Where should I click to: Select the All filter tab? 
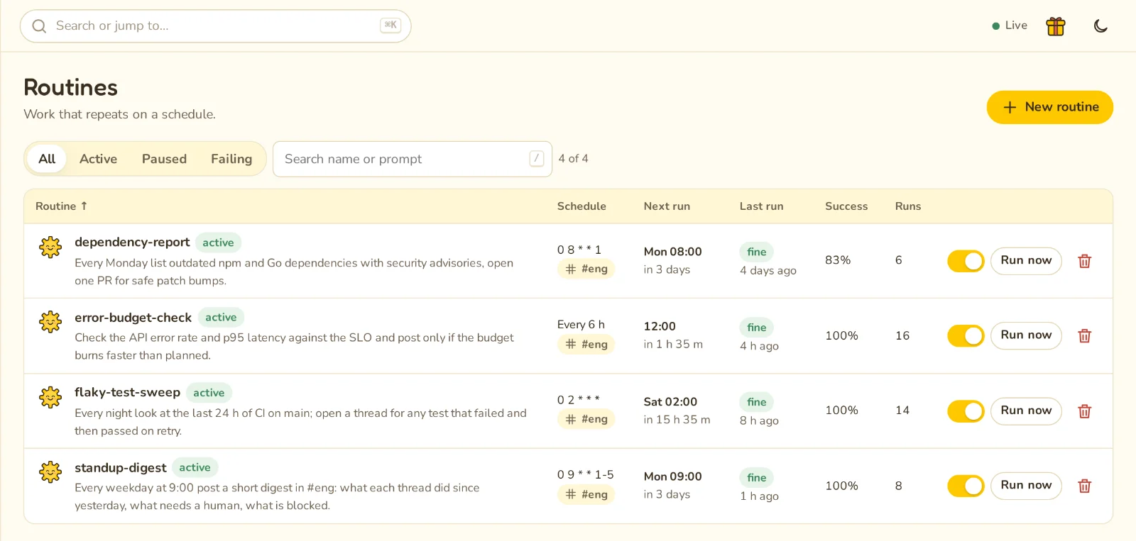pyautogui.click(x=47, y=159)
